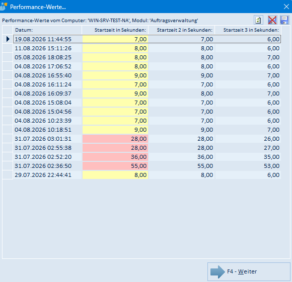292x282 pixels.
Task: Select the row 29.07.2026 22:44:41
Action: (x=147, y=175)
